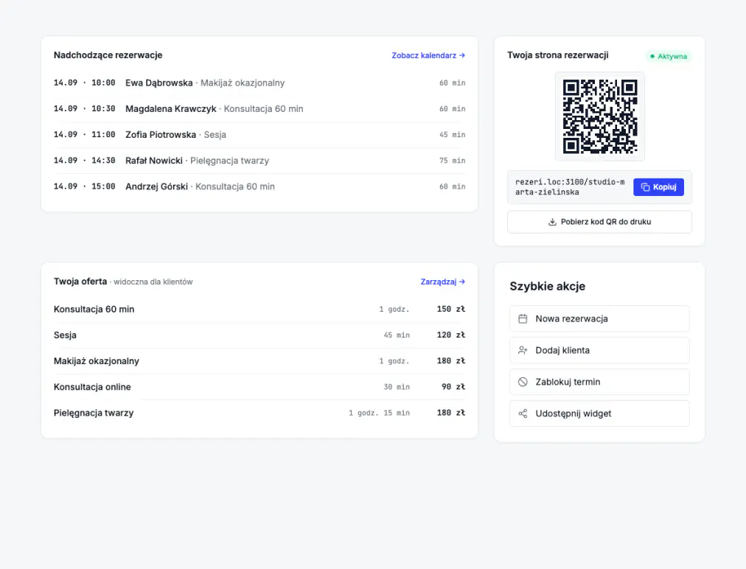
Task: Click the 75 min duration of Rafał Nowicki
Action: pyautogui.click(x=452, y=161)
